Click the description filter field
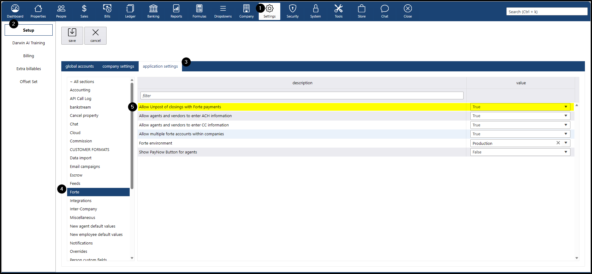The height and width of the screenshot is (274, 592). tap(302, 96)
